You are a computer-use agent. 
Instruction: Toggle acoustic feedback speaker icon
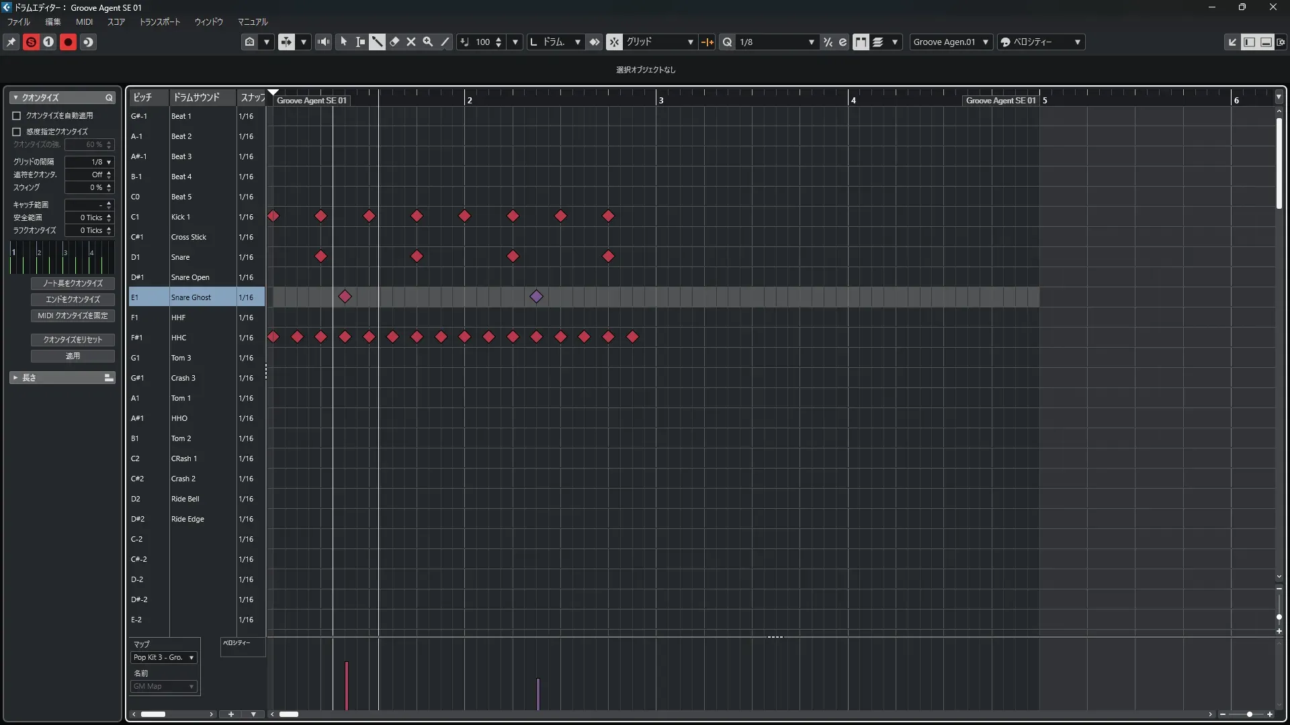(x=323, y=42)
